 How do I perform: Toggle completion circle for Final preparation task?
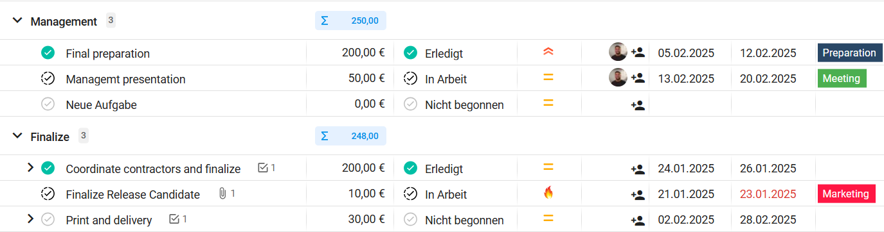point(48,53)
